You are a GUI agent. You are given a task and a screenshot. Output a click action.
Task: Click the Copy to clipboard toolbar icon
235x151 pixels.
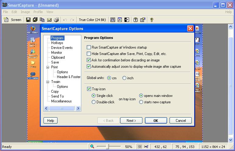pos(42,20)
